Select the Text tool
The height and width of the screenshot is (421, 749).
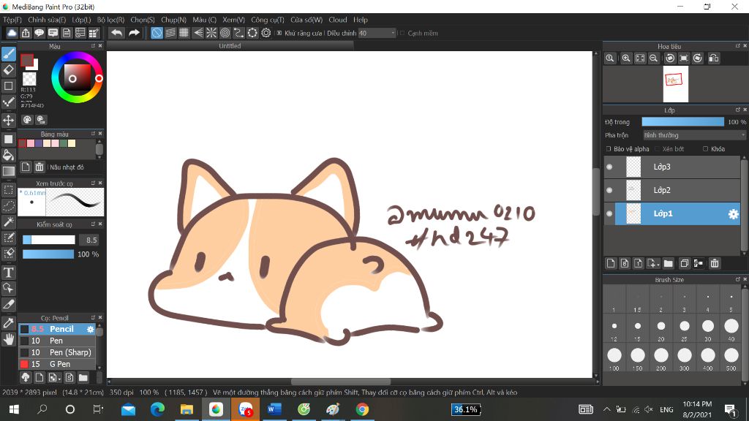(x=9, y=273)
